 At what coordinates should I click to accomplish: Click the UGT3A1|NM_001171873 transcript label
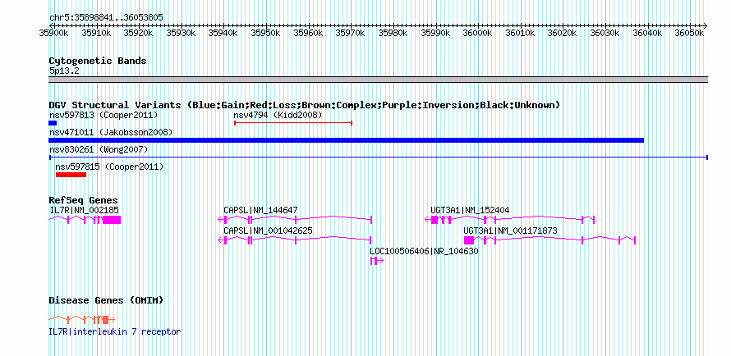[511, 230]
